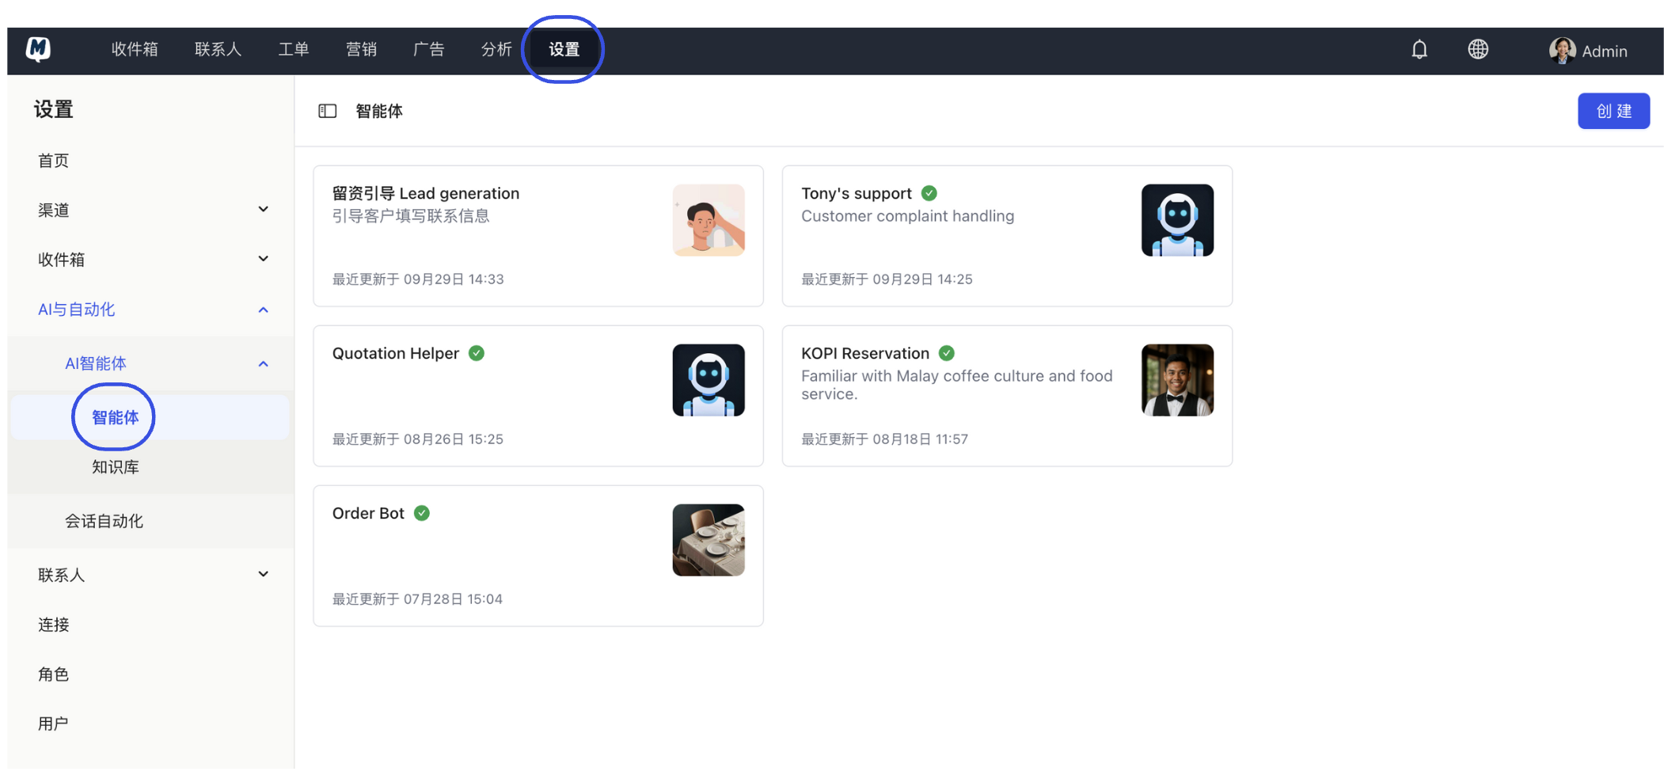Viewport: 1664px width, 779px height.
Task: Expand the 渠道 sidebar section
Action: point(263,210)
